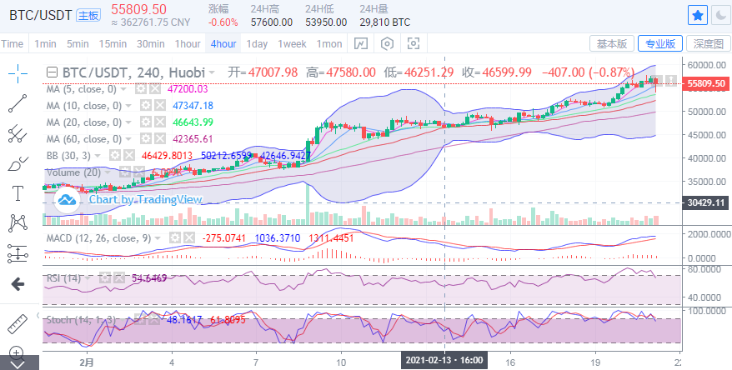Open dropdown arrow for RSI (14)
This screenshot has height=370, width=732.
point(88,278)
